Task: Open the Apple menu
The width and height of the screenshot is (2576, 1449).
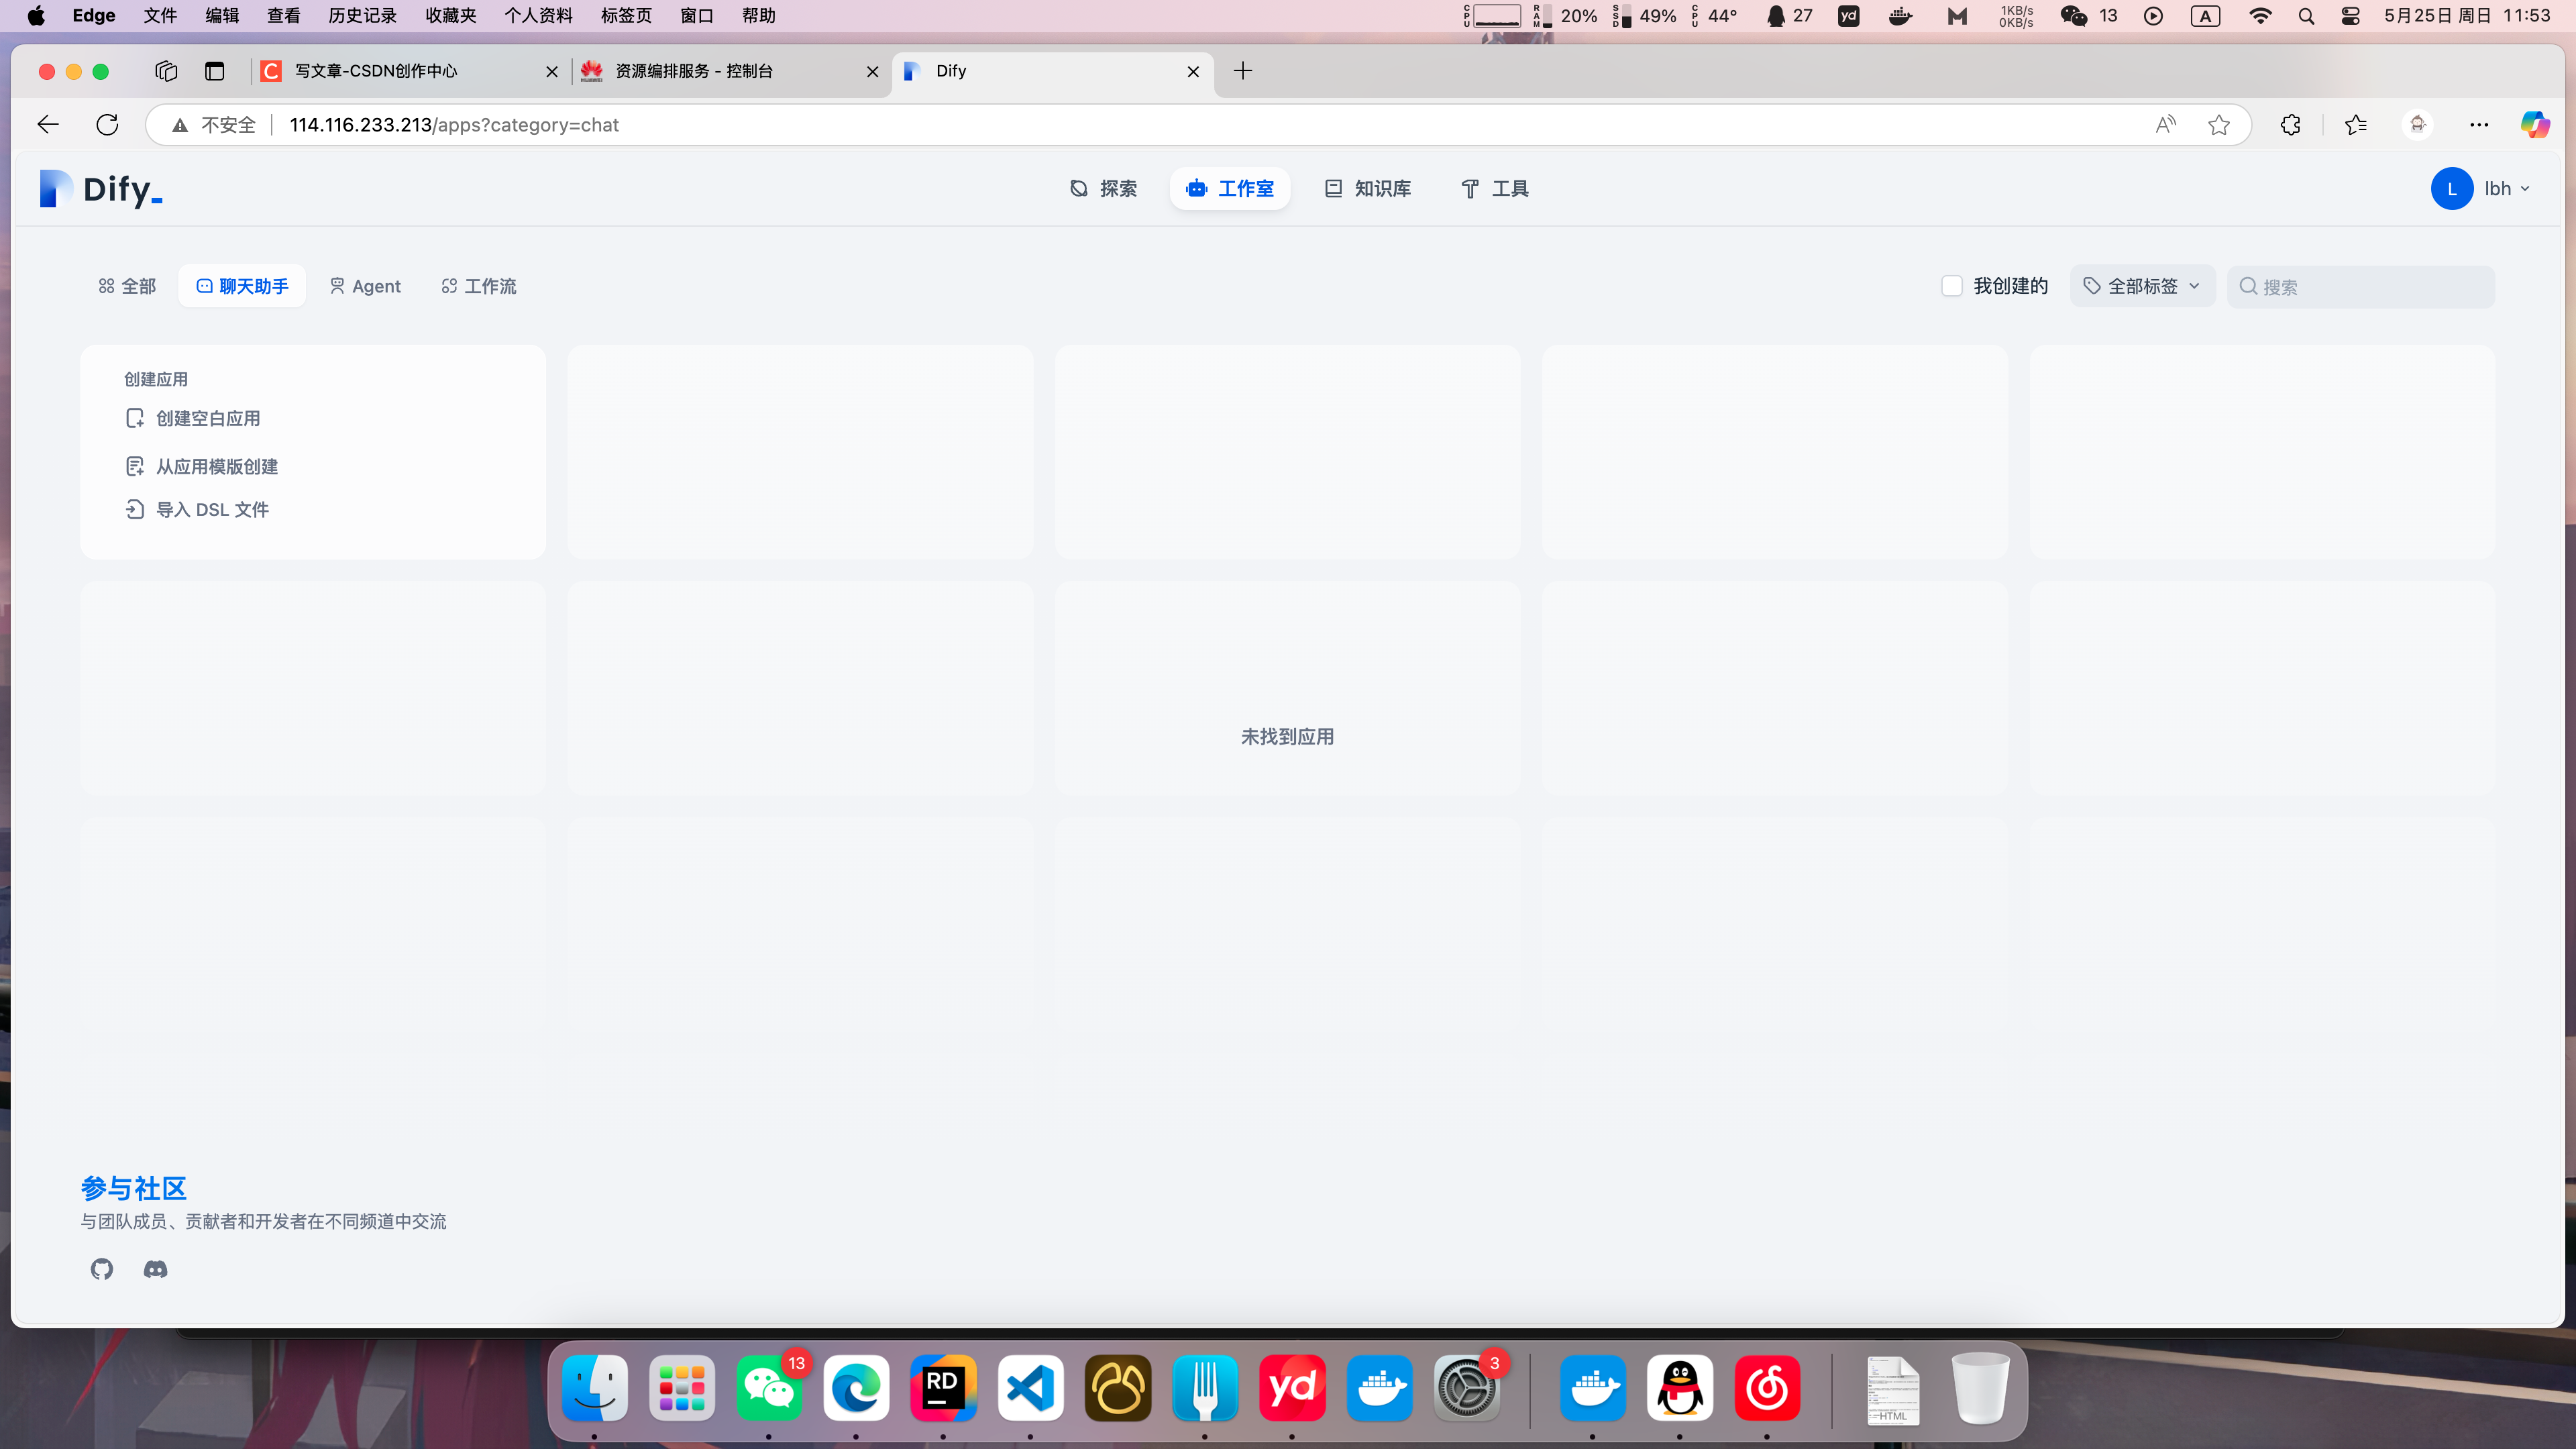Action: coord(36,15)
